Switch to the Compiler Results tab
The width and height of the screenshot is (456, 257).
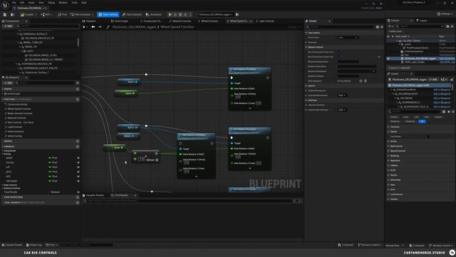(93, 195)
